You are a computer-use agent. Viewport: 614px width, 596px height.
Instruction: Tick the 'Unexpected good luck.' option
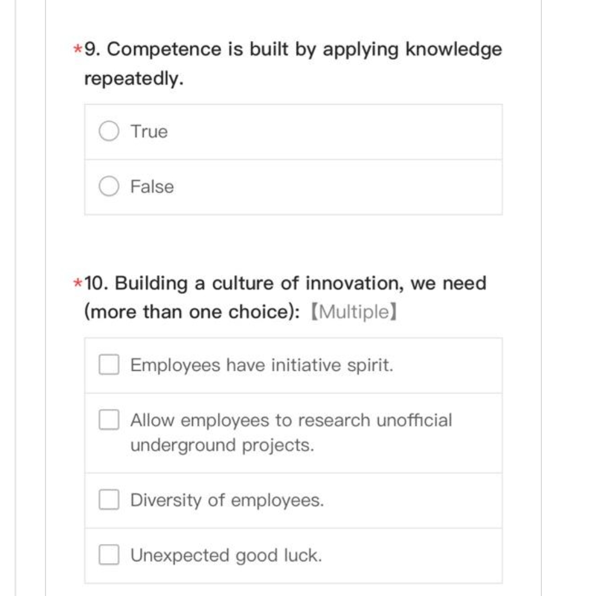point(108,556)
